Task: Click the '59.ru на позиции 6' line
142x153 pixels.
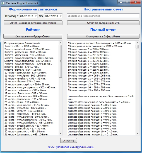Action: [88, 64]
